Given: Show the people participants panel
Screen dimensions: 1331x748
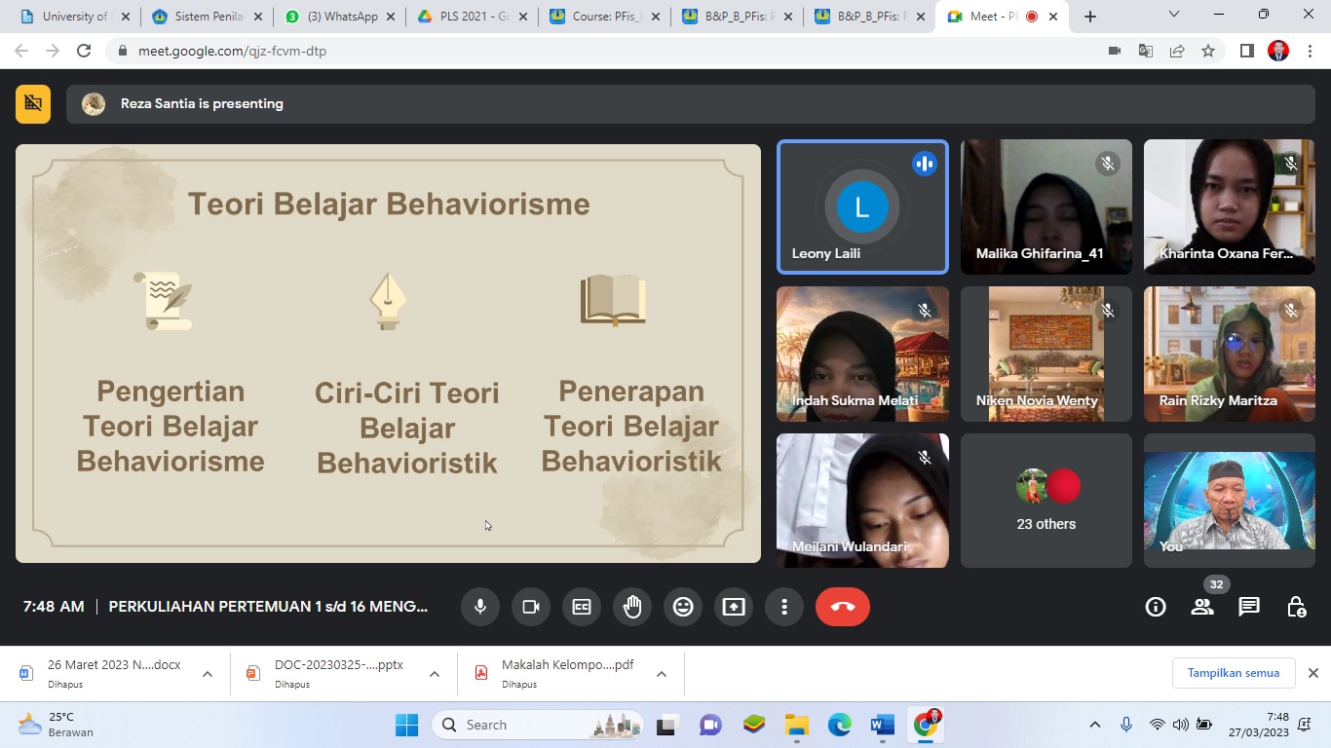Looking at the screenshot, I should click(x=1202, y=607).
